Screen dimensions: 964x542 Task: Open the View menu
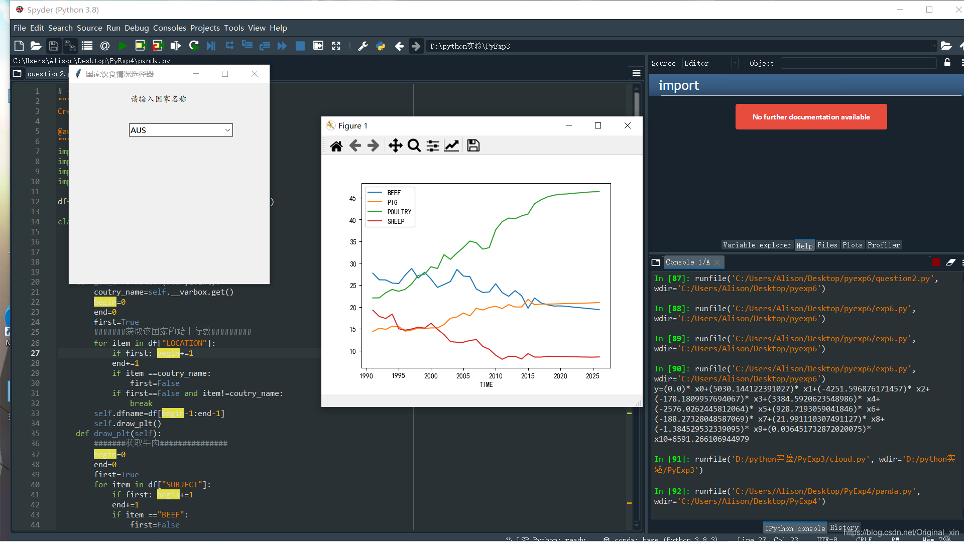click(x=257, y=28)
